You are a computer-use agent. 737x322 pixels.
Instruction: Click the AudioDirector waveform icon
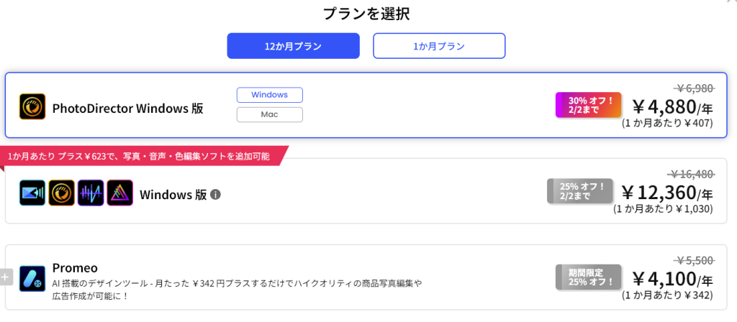[91, 193]
